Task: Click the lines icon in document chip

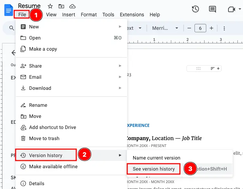Action: click(x=212, y=69)
